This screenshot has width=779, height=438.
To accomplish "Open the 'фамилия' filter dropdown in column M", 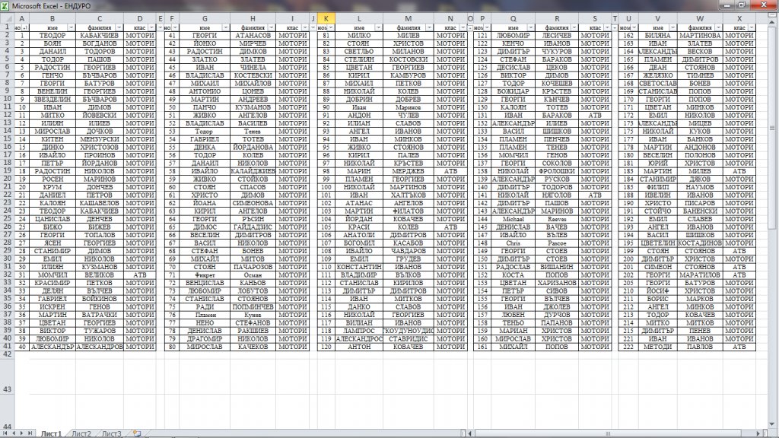I will pyautogui.click(x=429, y=28).
